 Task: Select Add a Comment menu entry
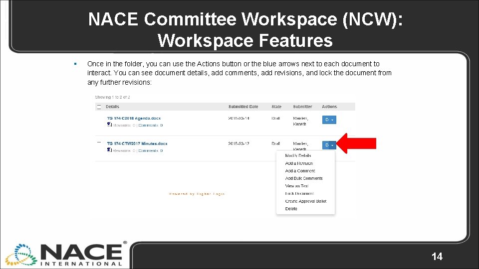point(300,171)
